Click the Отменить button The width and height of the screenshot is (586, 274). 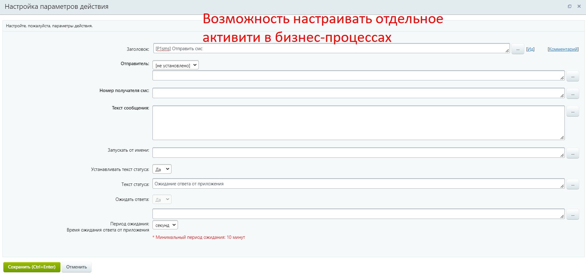76,267
